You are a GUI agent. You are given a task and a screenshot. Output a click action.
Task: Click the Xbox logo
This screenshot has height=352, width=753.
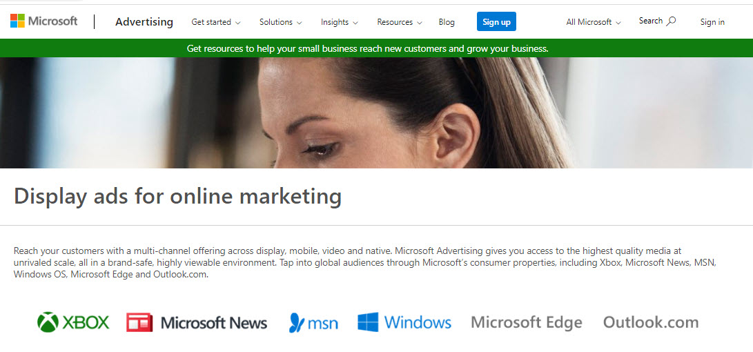click(73, 322)
